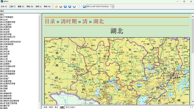Select 湖北学报 in the word list
This screenshot has width=194, height=109.
(4, 49)
